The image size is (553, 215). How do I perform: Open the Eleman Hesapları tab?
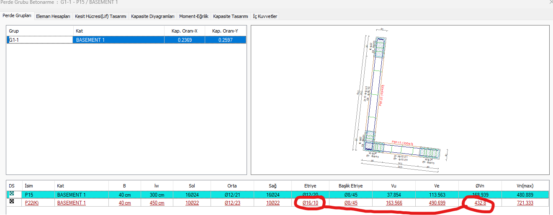pyautogui.click(x=53, y=16)
